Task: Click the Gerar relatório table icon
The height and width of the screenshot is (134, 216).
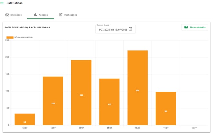Action: coord(186,27)
